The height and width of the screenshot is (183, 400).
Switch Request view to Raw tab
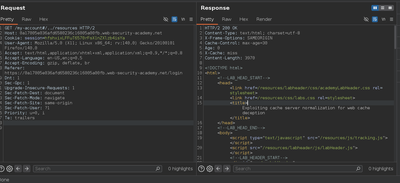[27, 19]
